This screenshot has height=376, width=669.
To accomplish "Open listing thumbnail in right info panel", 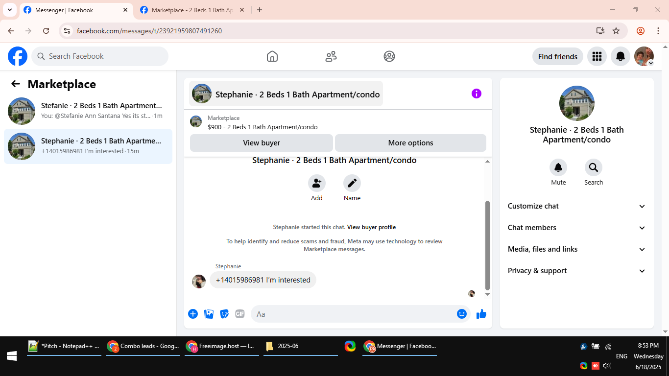I will point(577,103).
